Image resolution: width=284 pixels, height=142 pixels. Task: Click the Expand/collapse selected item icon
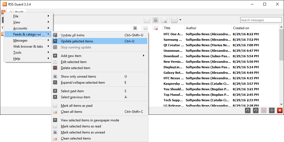click(x=55, y=83)
